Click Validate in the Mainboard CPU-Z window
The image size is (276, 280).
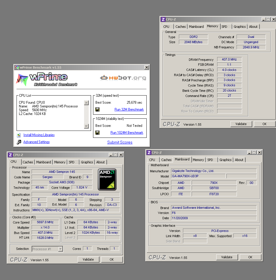227,257
